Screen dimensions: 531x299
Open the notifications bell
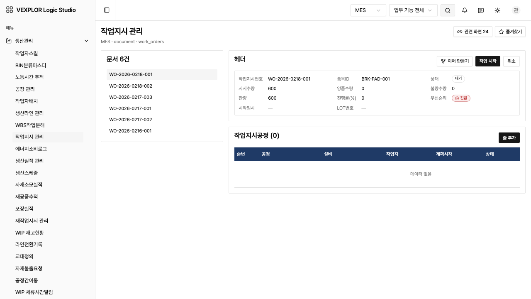tap(465, 10)
